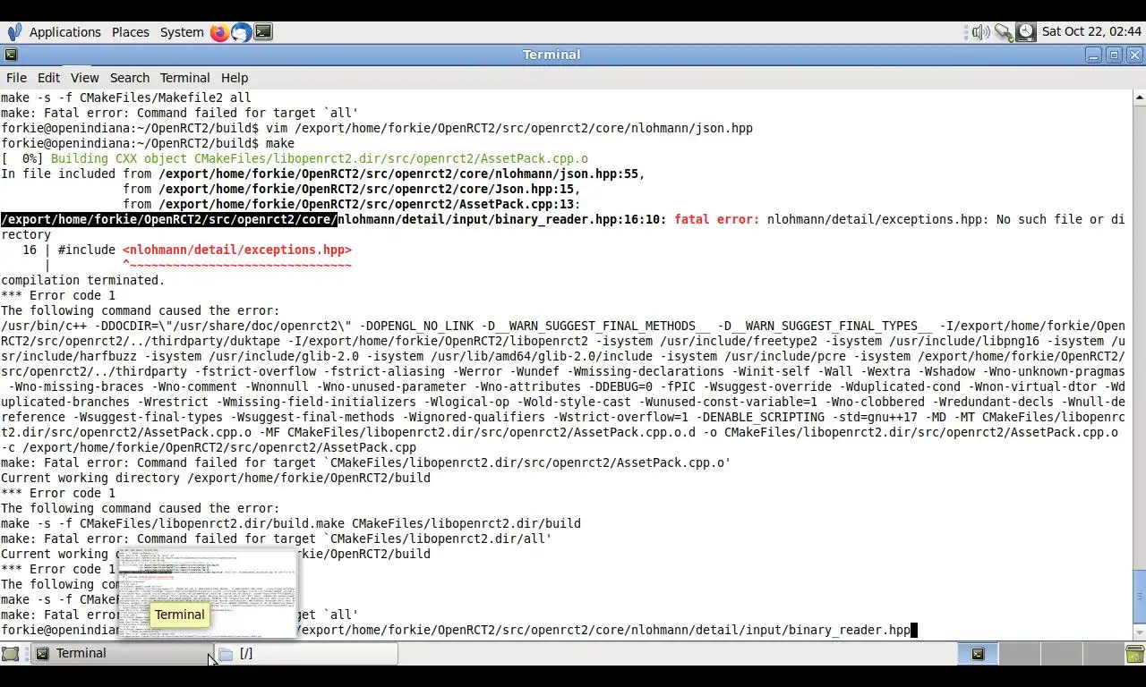Image resolution: width=1146 pixels, height=687 pixels.
Task: Click the Show Desktop button in bottom panel
Action: [10, 654]
